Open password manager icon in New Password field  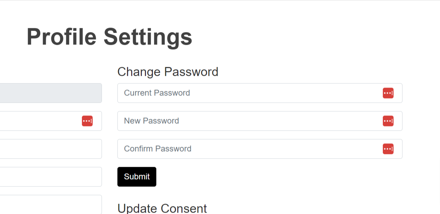point(388,121)
